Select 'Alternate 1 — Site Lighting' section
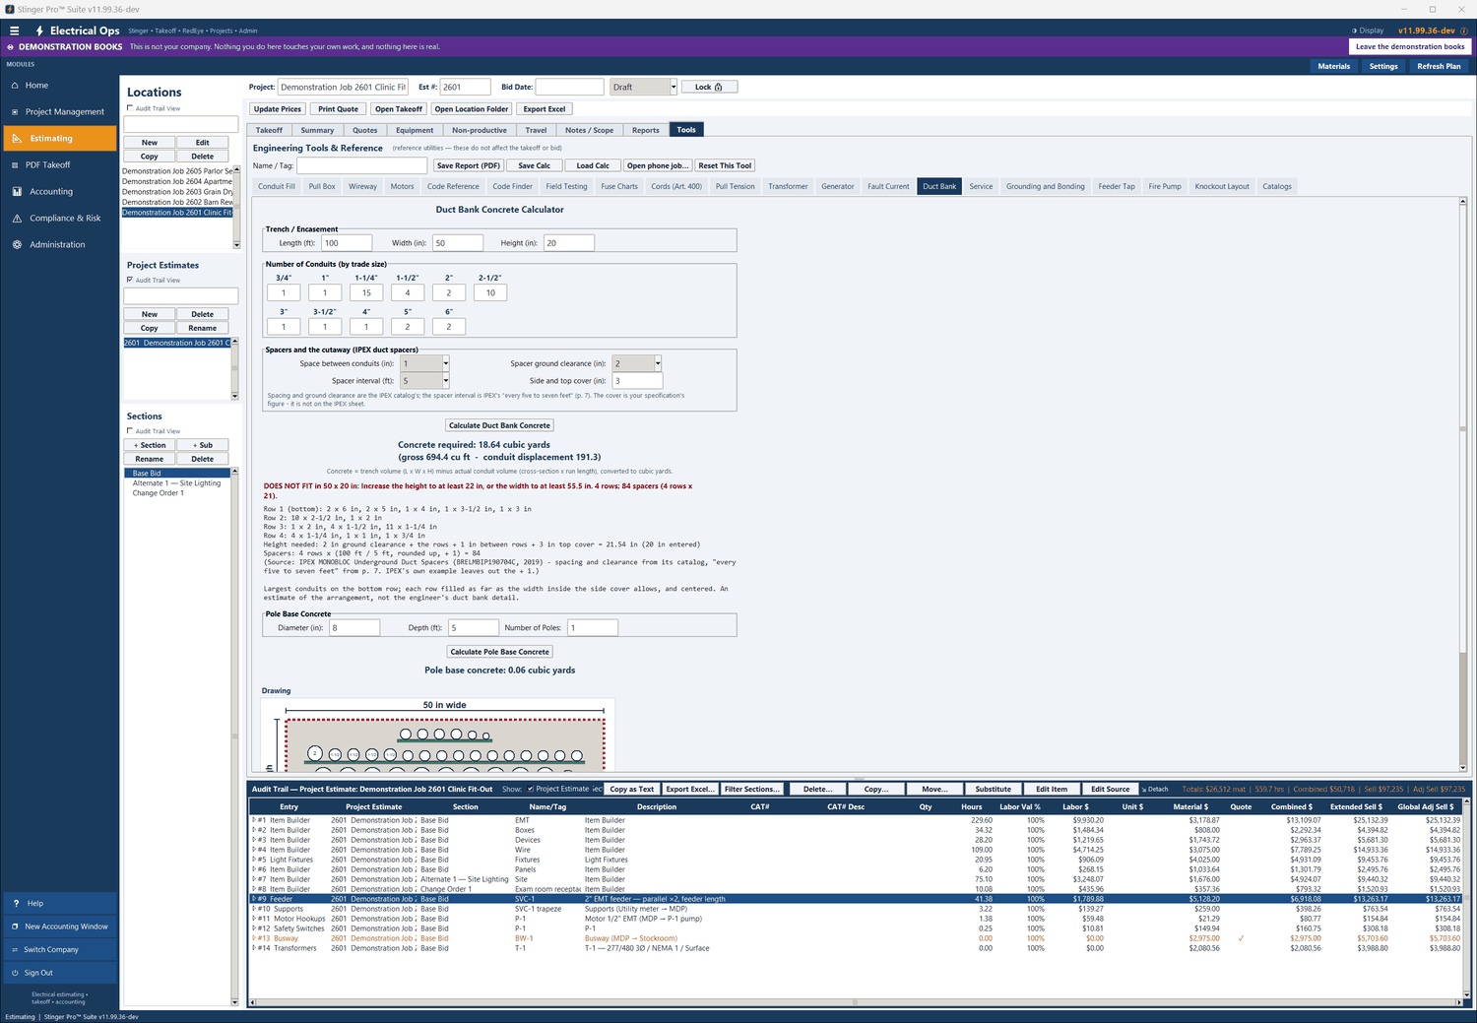This screenshot has height=1023, width=1477. point(176,483)
